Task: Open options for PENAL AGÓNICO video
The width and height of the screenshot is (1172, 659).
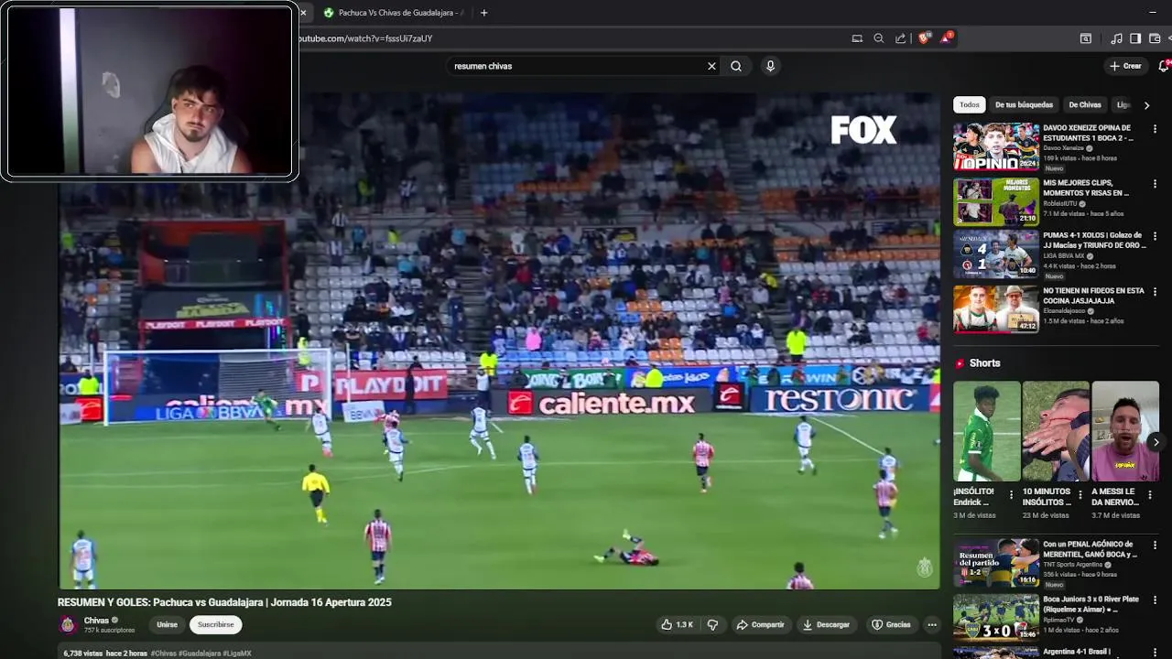Action: coord(1155,546)
